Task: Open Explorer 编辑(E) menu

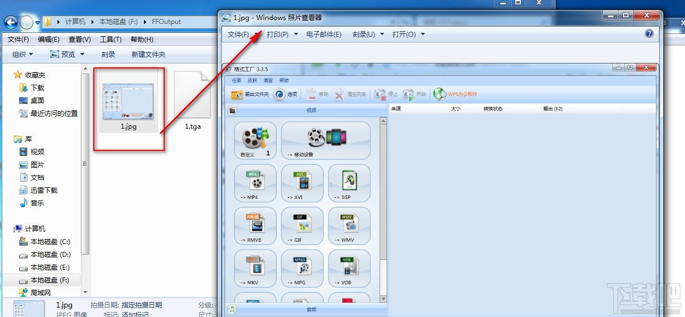Action: point(49,40)
